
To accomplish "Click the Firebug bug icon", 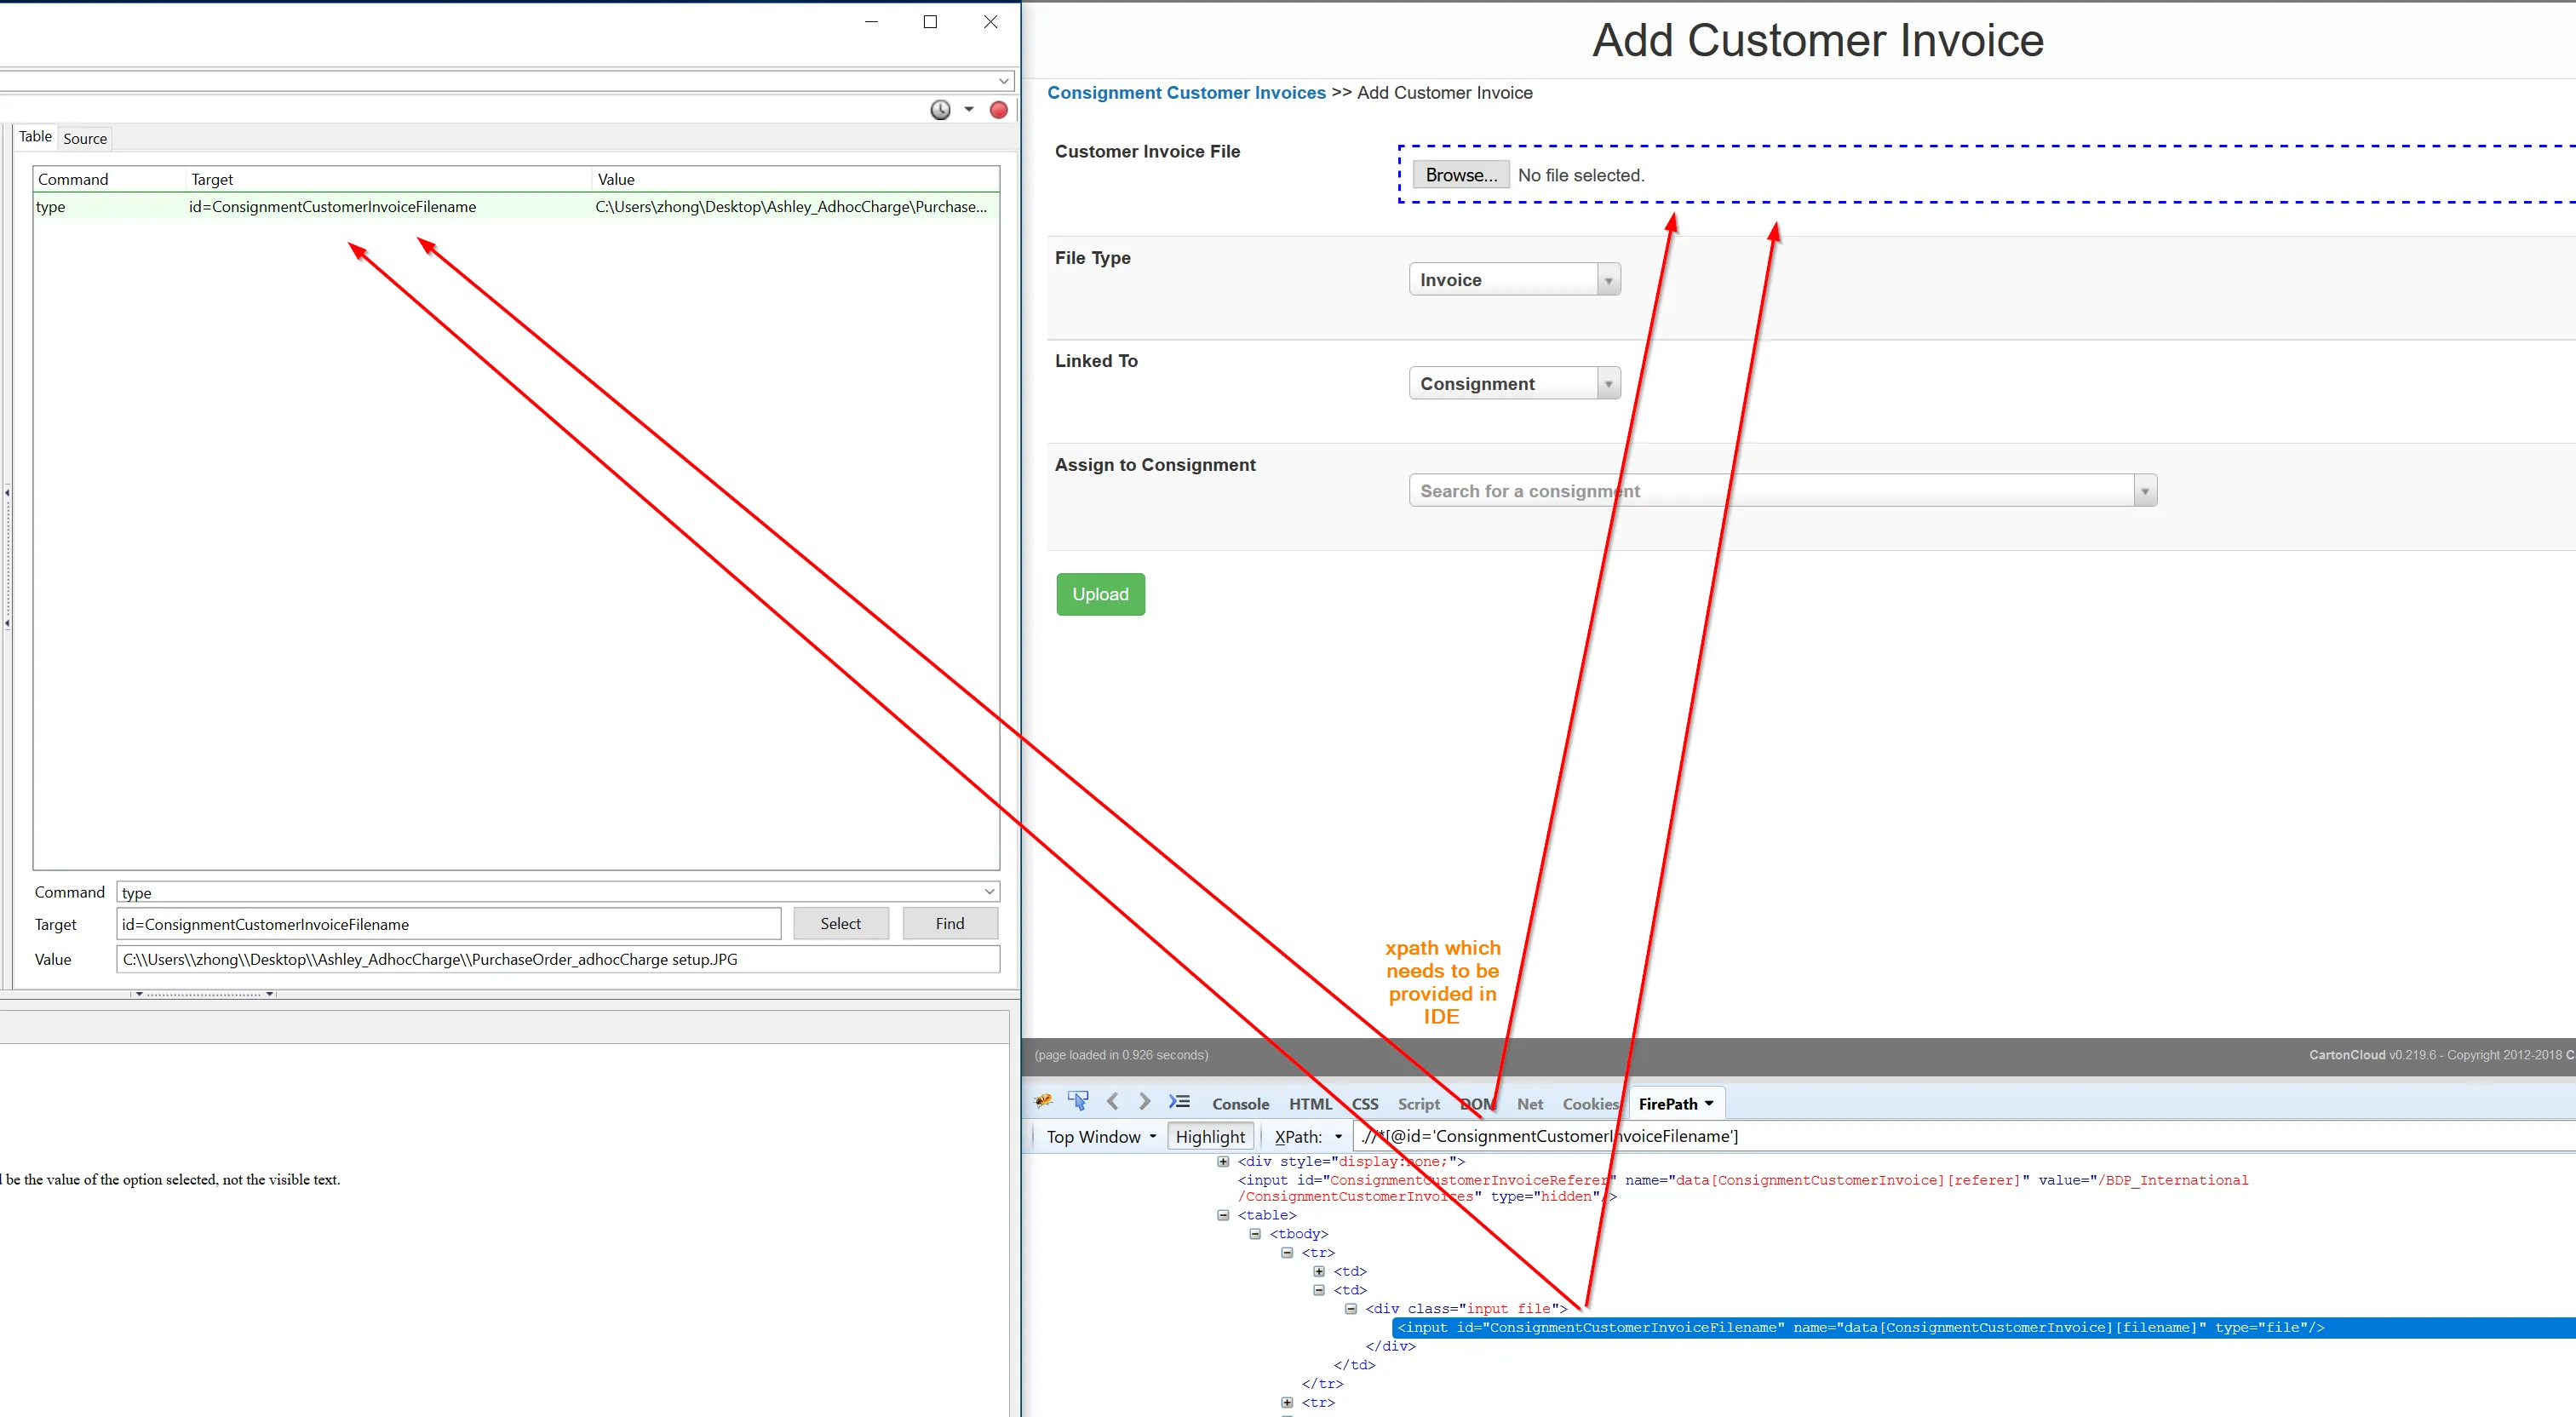I will pyautogui.click(x=1043, y=1101).
